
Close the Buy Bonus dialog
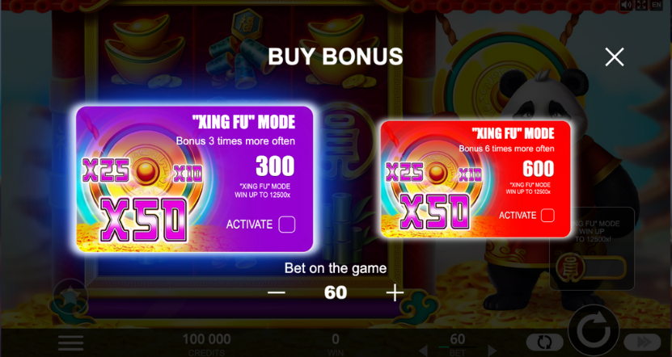tap(614, 57)
